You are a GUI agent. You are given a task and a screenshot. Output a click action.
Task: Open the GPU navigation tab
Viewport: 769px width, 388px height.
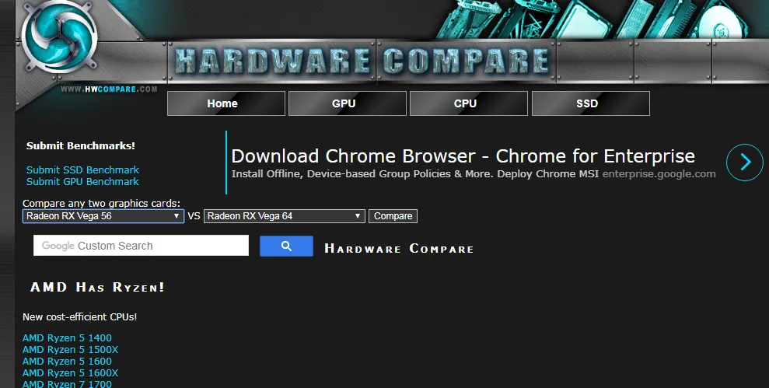point(348,103)
